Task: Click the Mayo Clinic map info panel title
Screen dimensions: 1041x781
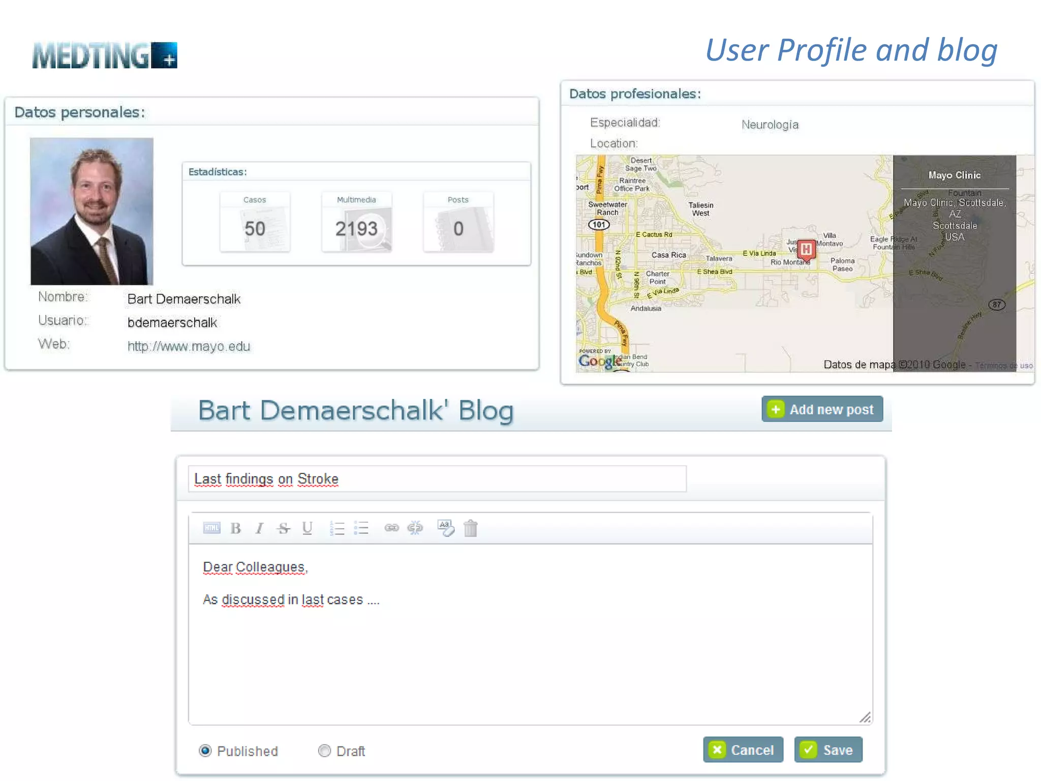Action: (954, 175)
